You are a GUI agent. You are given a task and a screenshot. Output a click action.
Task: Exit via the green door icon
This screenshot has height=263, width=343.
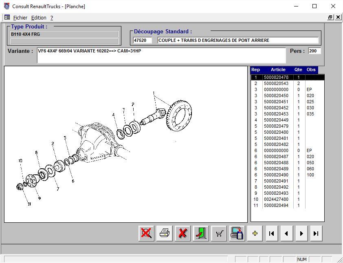pyautogui.click(x=201, y=234)
